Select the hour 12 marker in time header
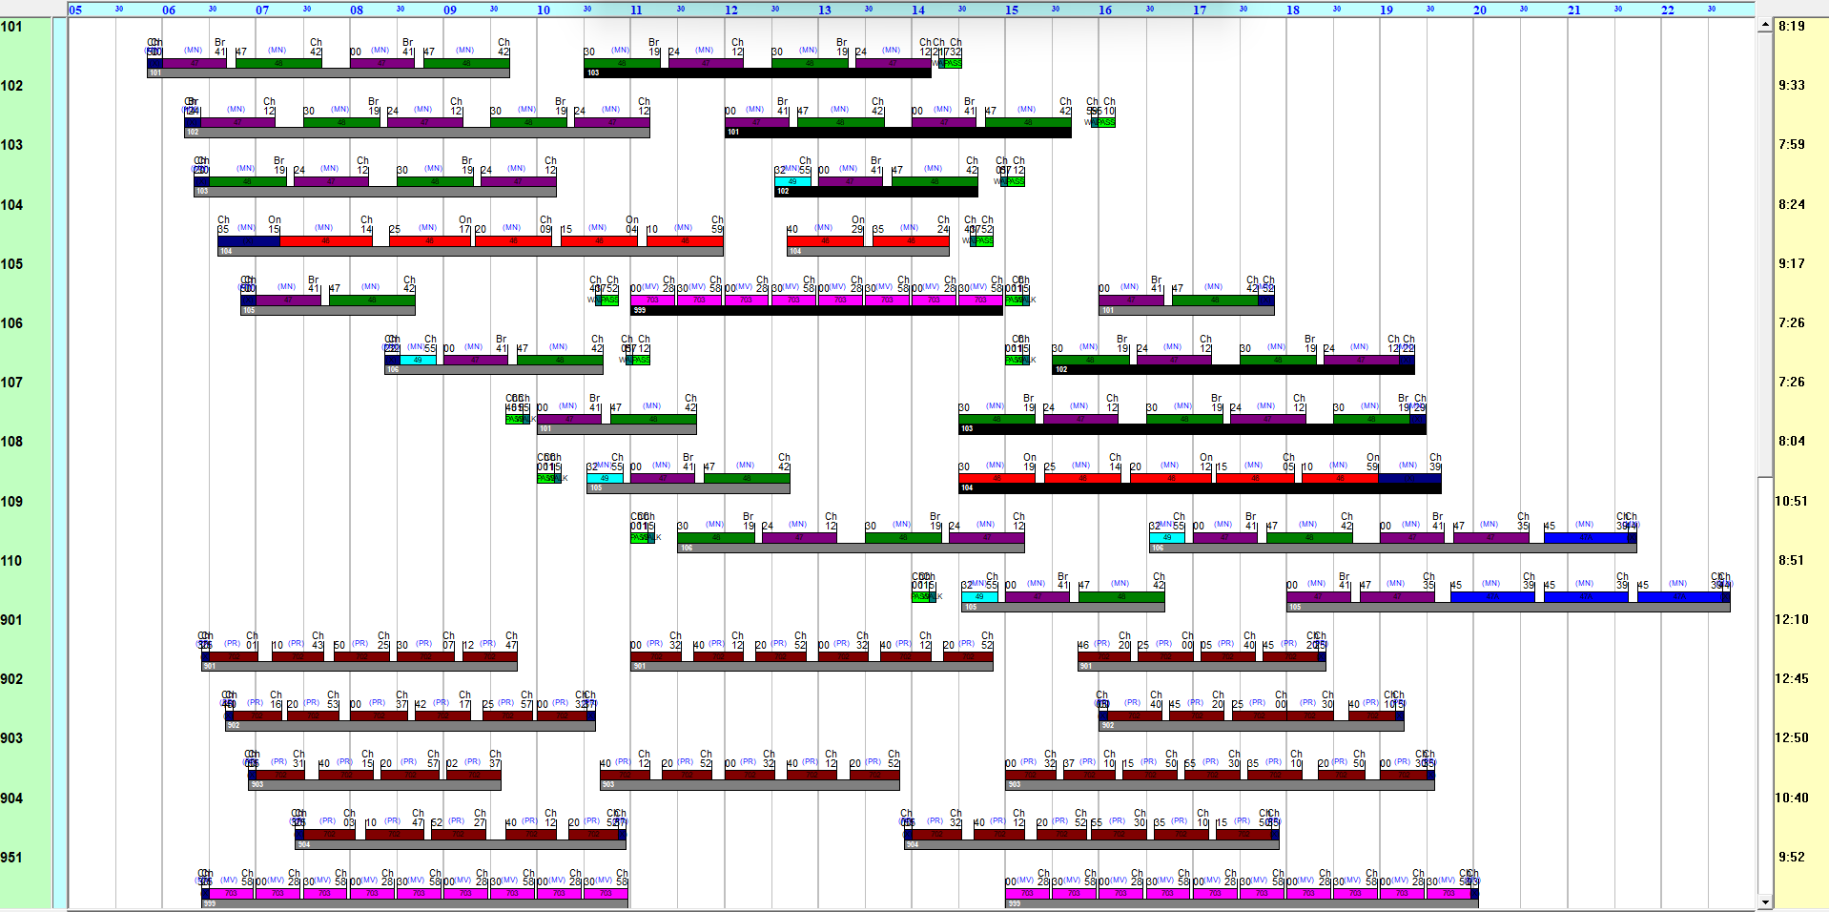This screenshot has width=1829, height=912. click(730, 10)
